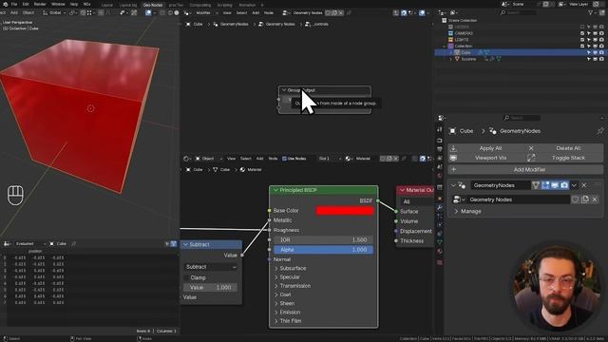
Task: Toggle modifier viewport display icon
Action: point(555,185)
